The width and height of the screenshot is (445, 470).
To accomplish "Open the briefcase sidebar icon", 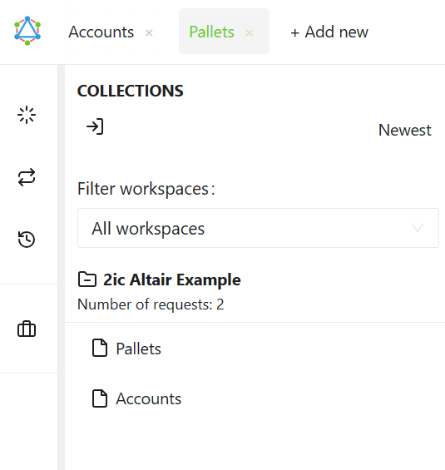I will pyautogui.click(x=27, y=329).
